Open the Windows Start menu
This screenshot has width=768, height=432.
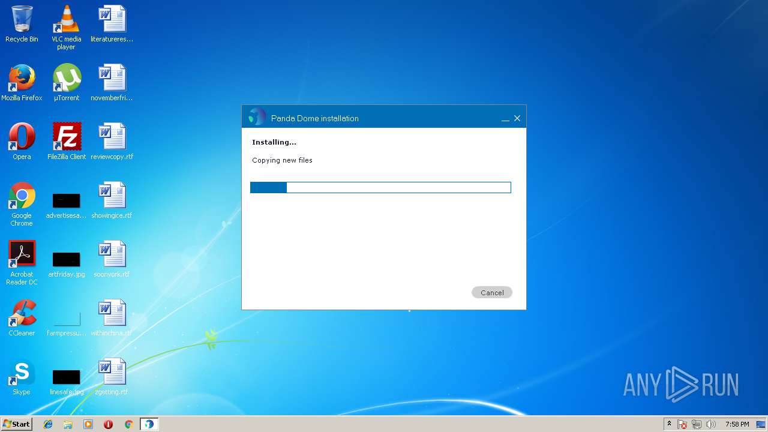click(16, 424)
